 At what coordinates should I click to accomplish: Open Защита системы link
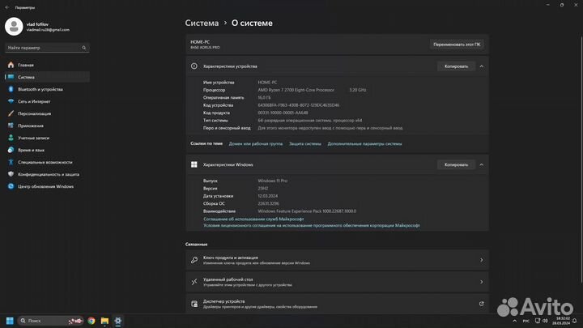(x=305, y=143)
